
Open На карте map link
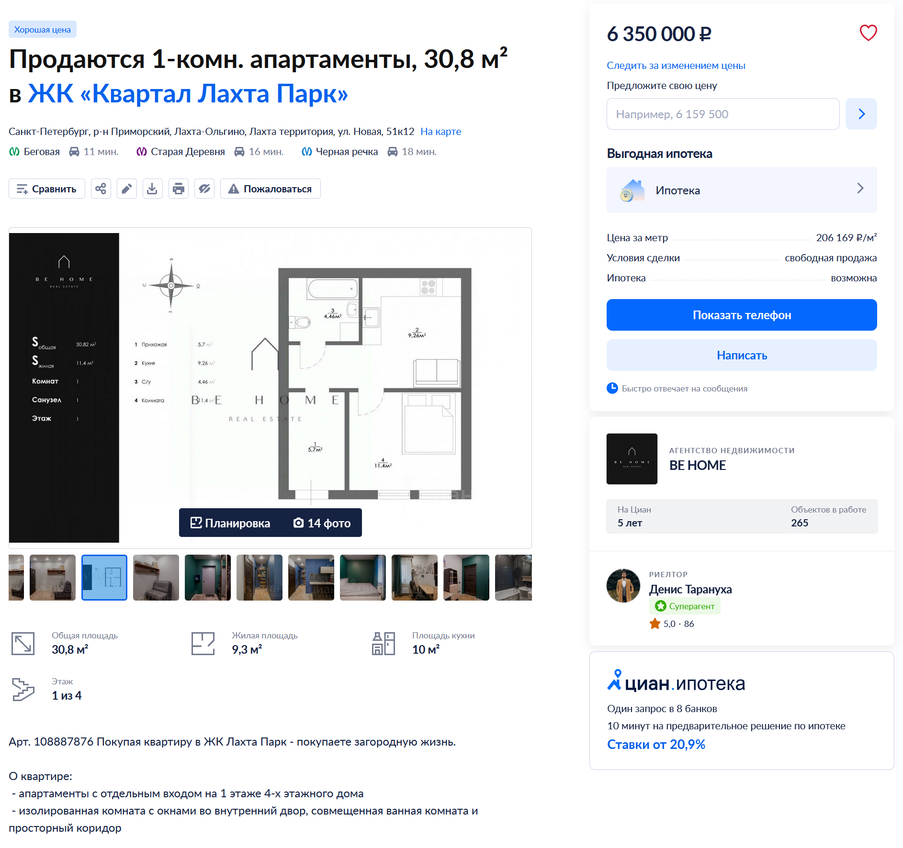(x=440, y=132)
